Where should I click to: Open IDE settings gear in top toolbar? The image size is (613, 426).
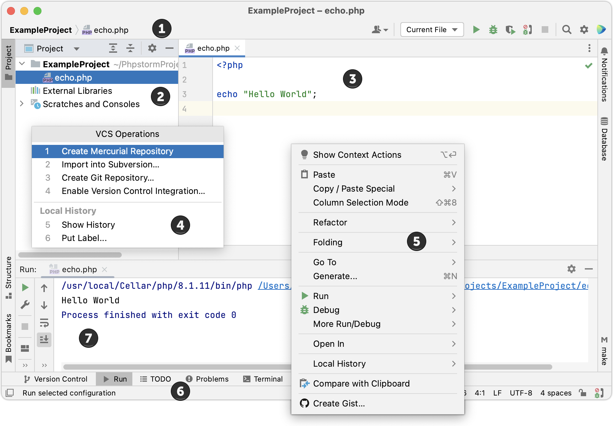coord(584,30)
